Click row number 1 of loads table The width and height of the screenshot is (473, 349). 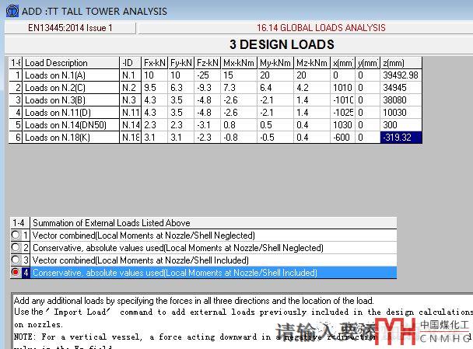pyautogui.click(x=16, y=75)
